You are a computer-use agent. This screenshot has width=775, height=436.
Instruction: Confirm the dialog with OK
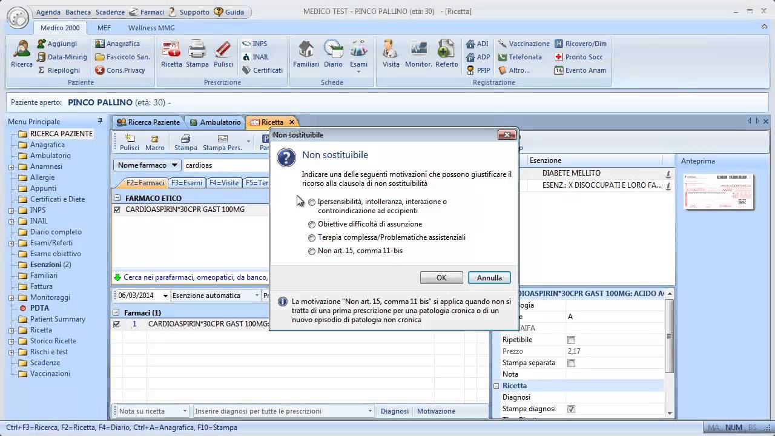[x=441, y=278]
